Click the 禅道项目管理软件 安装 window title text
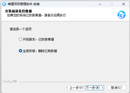Screen dimensions: 130x93 tap(24, 4)
